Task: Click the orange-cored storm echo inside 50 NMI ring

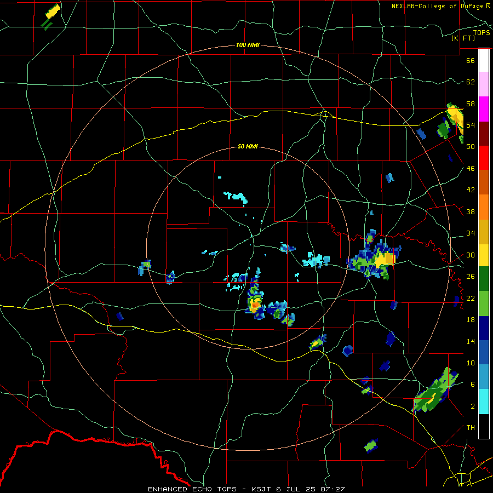Action: (x=255, y=305)
